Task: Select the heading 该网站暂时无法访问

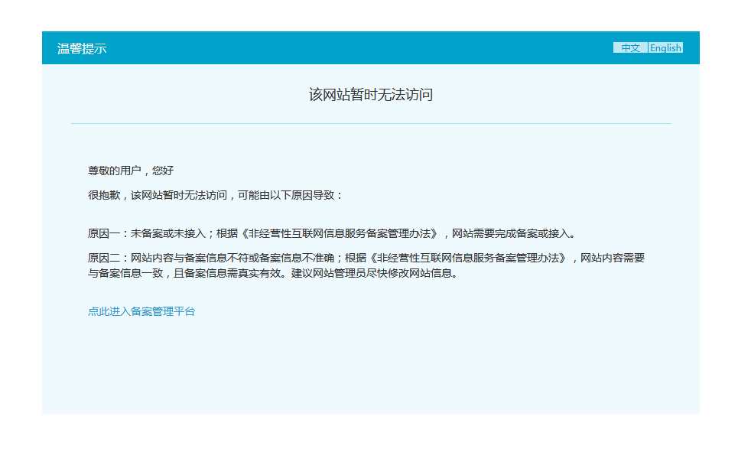Action: (x=371, y=95)
